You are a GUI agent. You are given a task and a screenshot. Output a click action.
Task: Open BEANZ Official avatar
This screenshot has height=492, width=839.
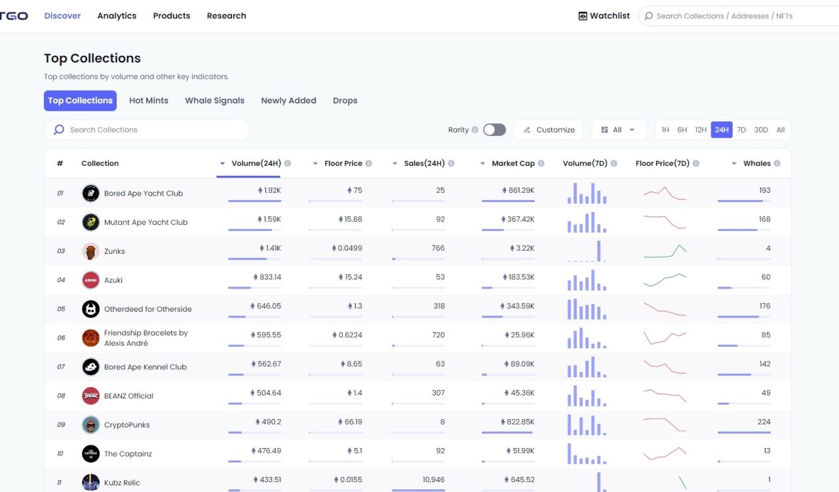[x=90, y=396]
